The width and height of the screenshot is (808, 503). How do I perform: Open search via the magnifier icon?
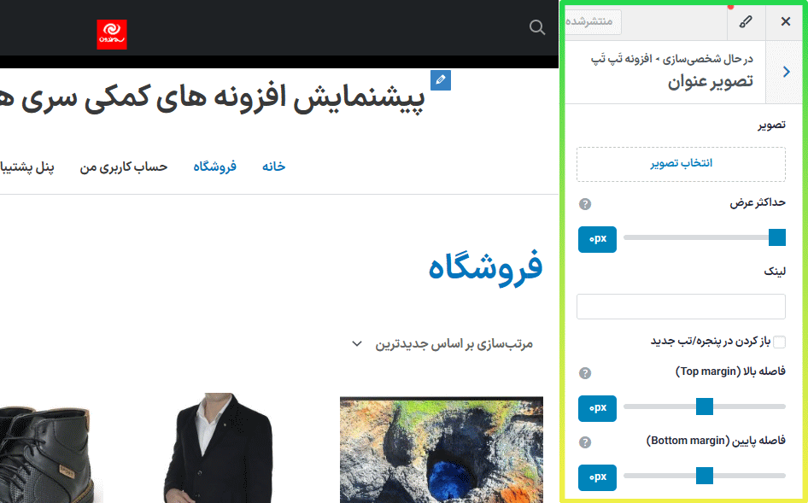pyautogui.click(x=536, y=27)
